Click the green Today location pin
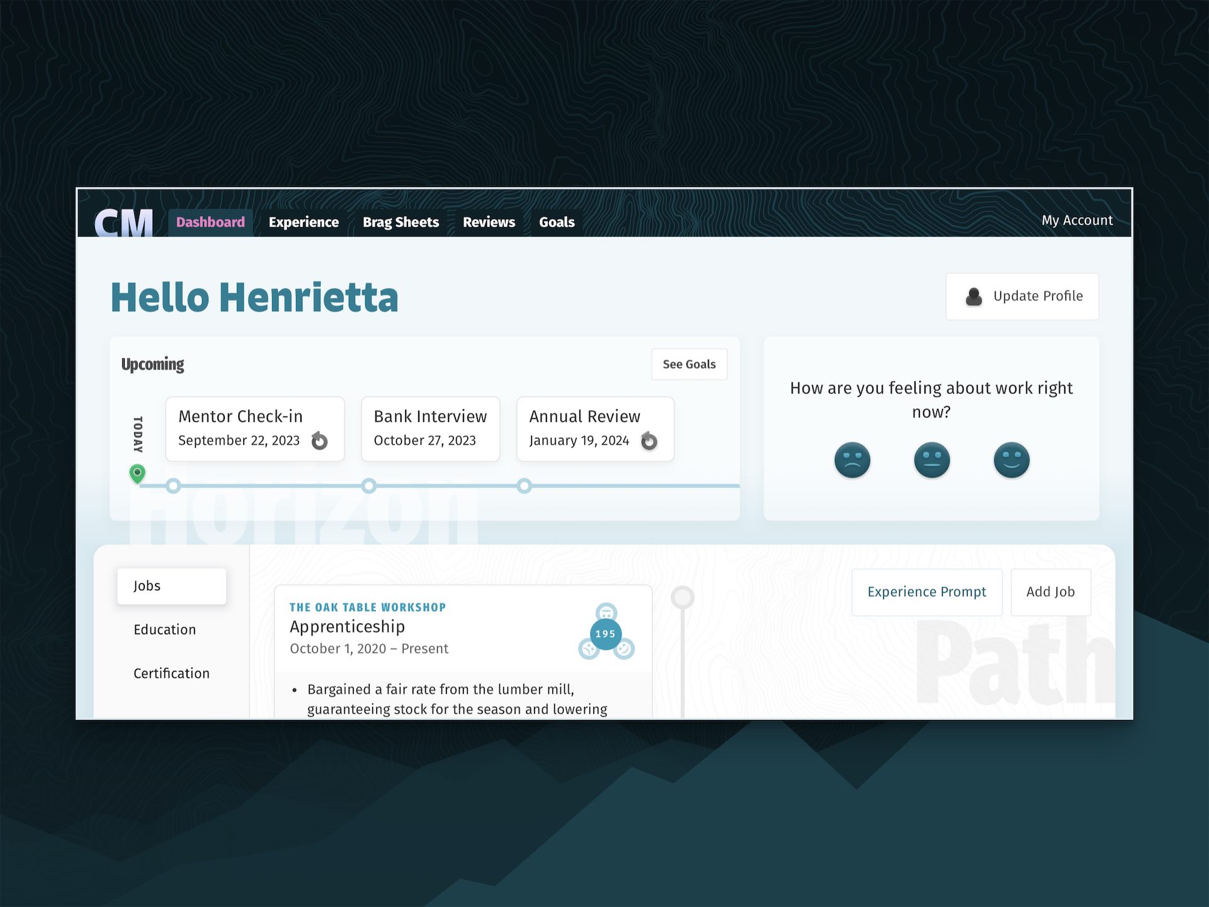Screen dimensions: 1209x907 click(137, 473)
